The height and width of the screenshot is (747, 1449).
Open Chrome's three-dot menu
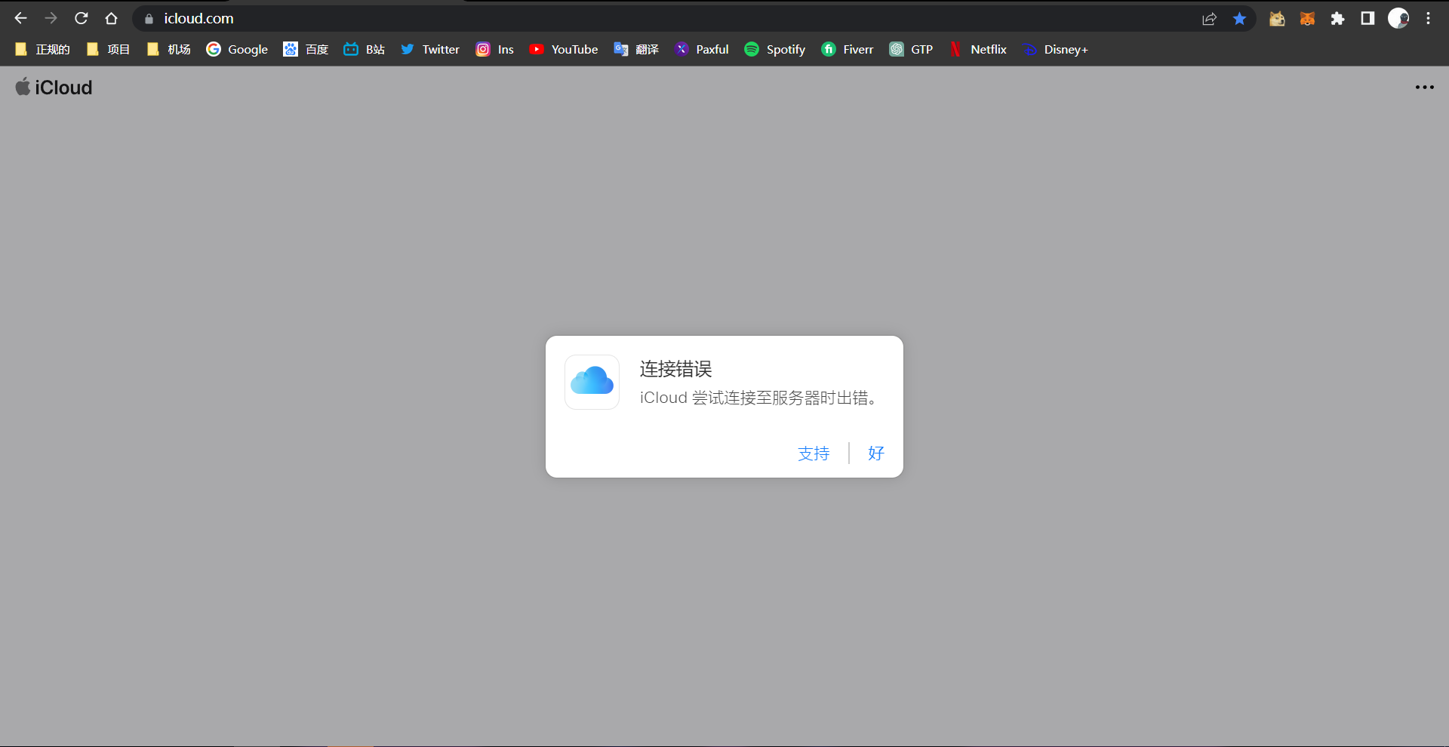tap(1428, 19)
